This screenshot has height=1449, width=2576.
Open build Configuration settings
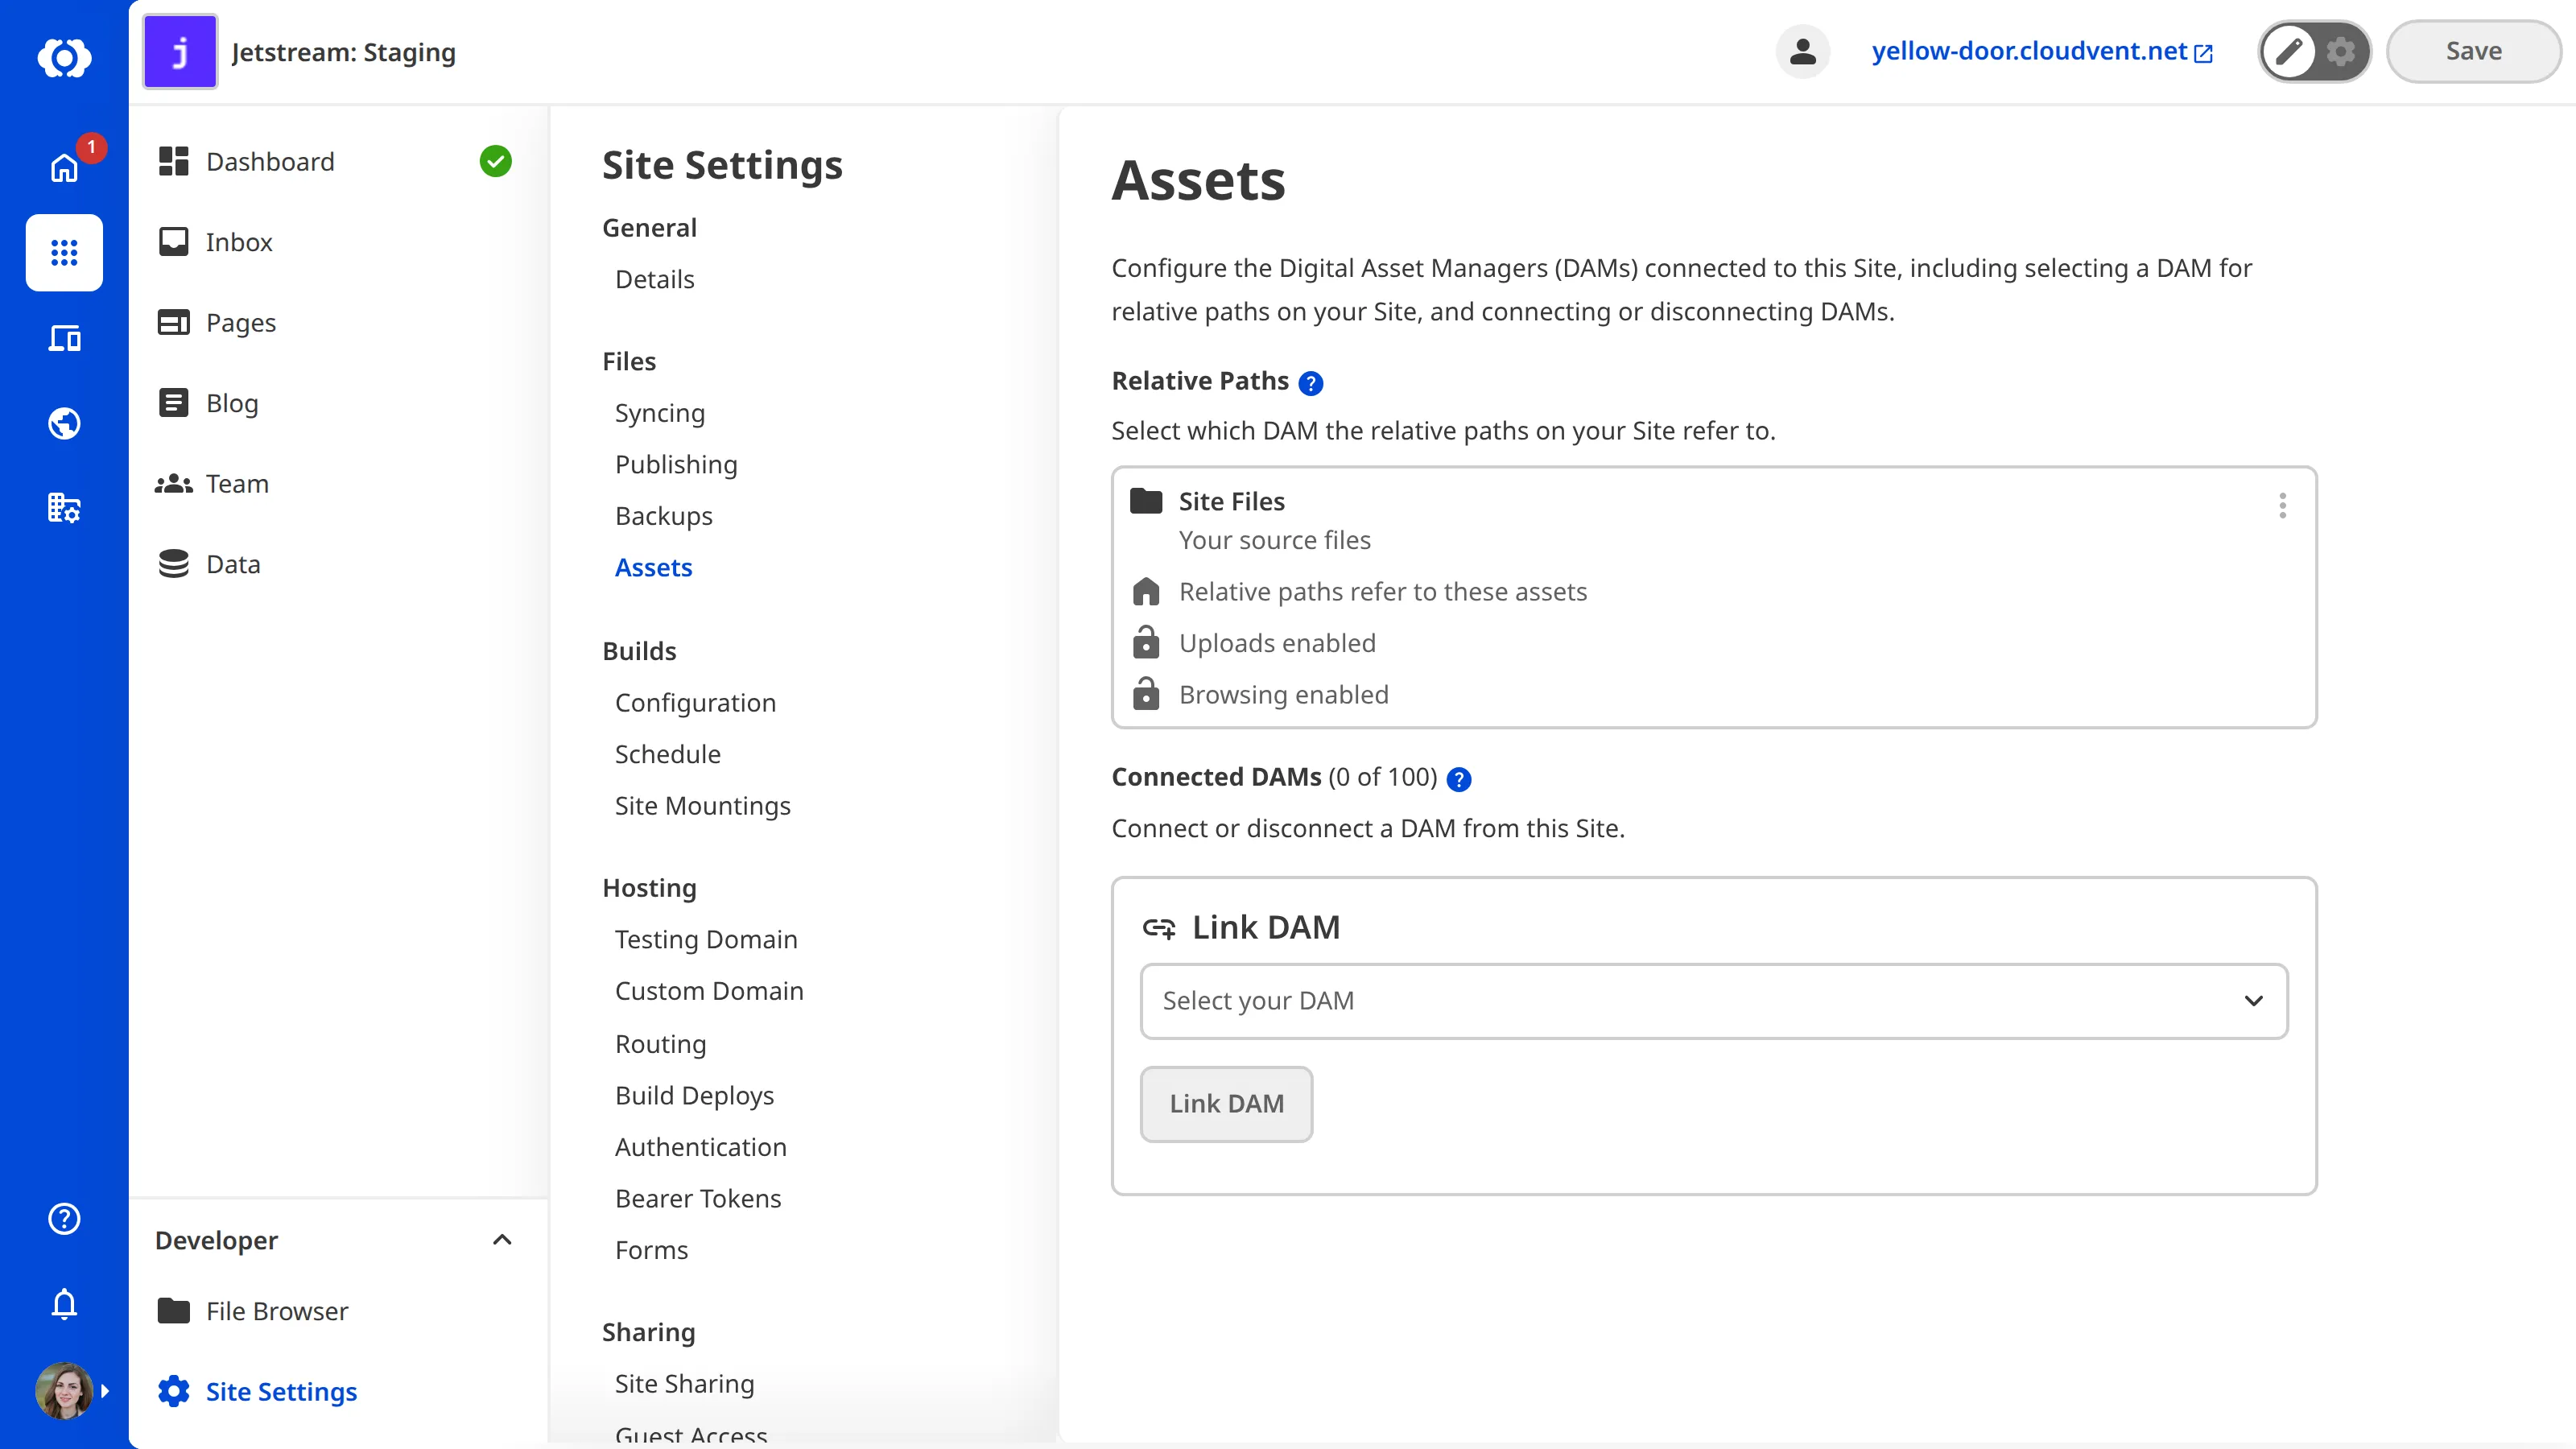click(x=695, y=703)
